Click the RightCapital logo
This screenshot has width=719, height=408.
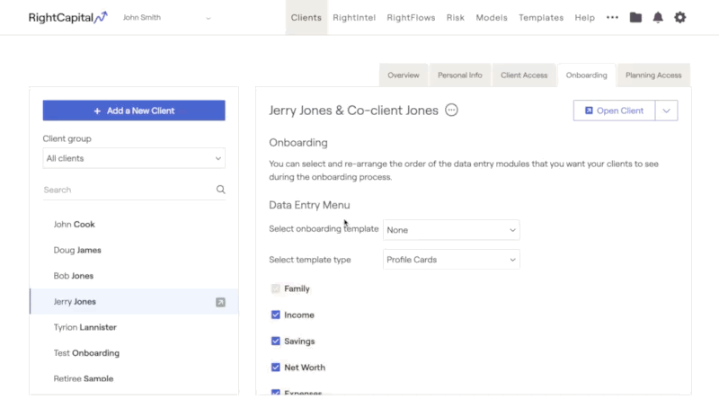point(67,17)
